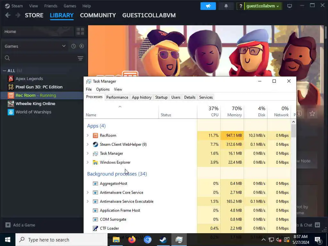This screenshot has width=328, height=246.
Task: Favorite Rec Room with star icon
Action: [x=312, y=114]
